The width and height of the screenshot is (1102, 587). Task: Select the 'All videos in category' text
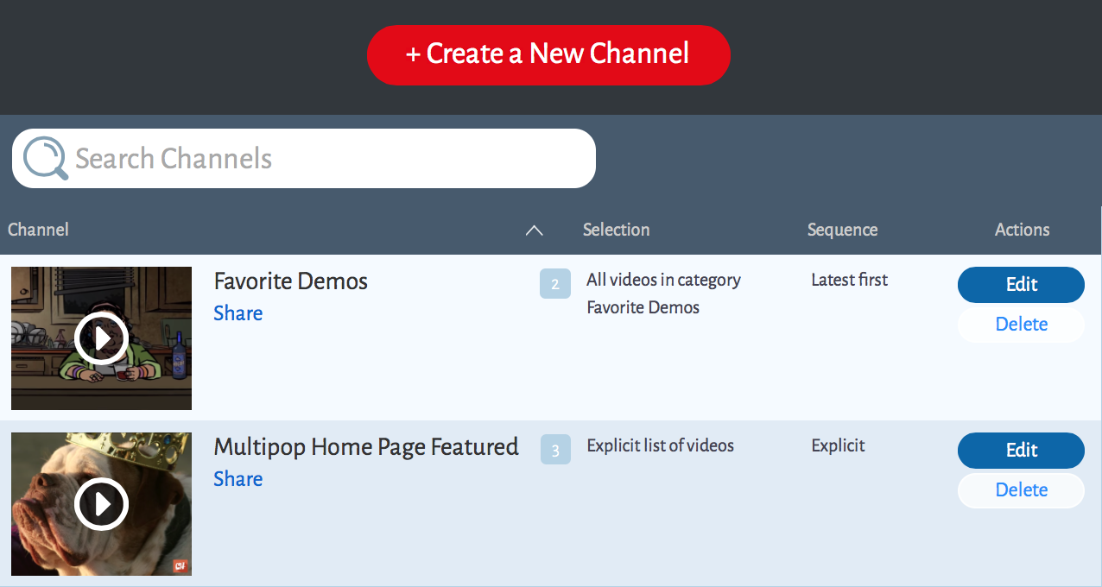[x=663, y=280]
